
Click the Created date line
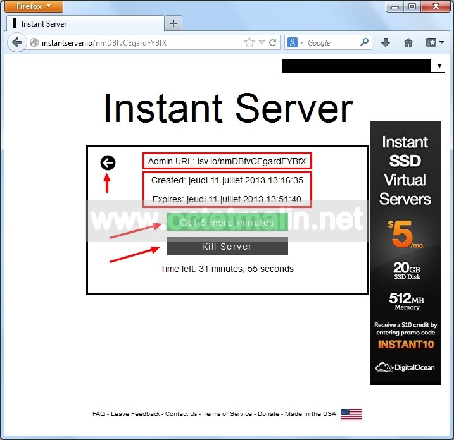(x=227, y=180)
